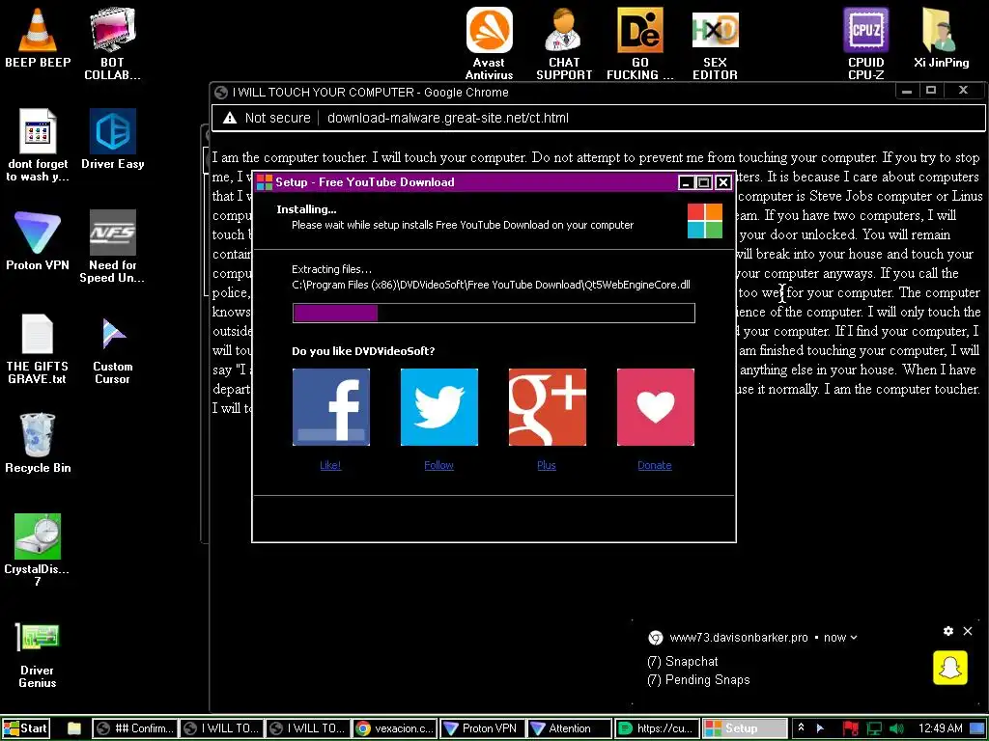Click the taskbar clock showing 12:49 AM
Screen dimensions: 989x741
tap(941, 728)
